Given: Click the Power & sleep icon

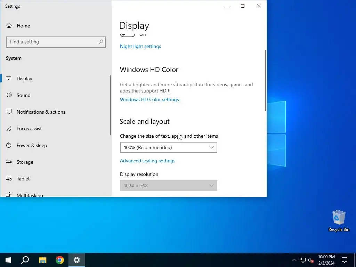Looking at the screenshot, I should click(9, 145).
